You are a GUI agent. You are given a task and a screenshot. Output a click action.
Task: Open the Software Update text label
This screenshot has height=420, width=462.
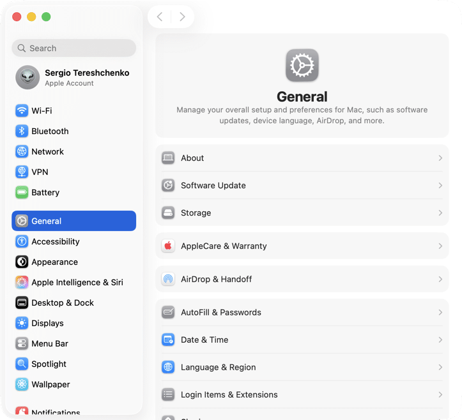213,185
